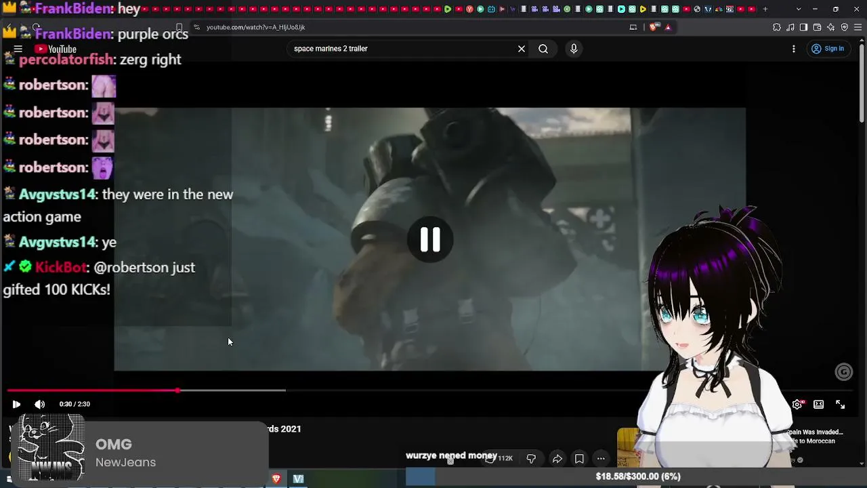Click percolatorfish "zerg right" chat message

tap(150, 60)
